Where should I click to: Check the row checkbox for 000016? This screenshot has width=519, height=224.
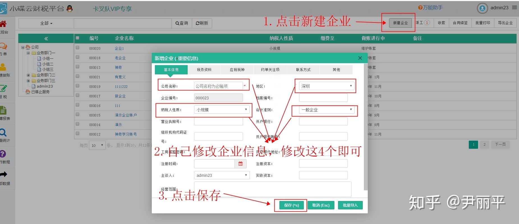click(77, 105)
